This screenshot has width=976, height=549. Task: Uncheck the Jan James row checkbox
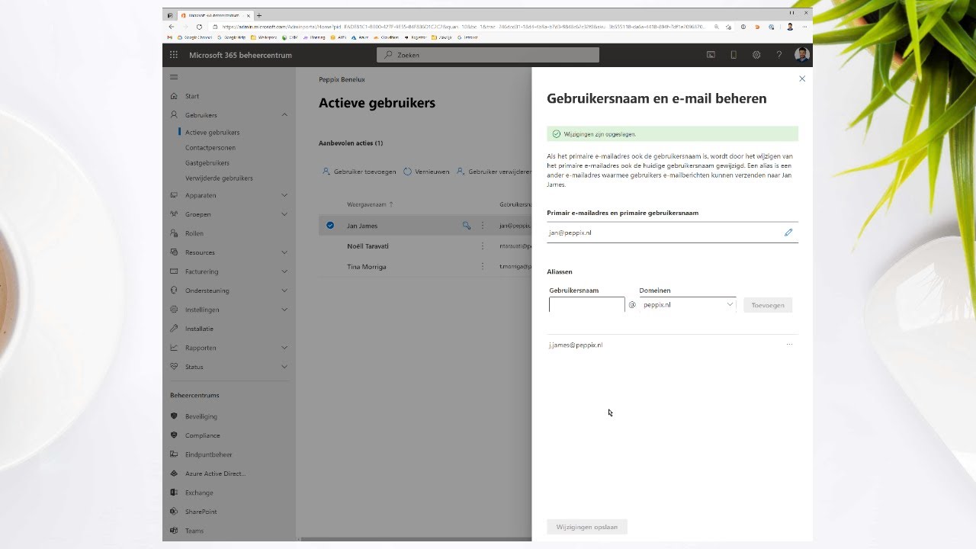(330, 226)
